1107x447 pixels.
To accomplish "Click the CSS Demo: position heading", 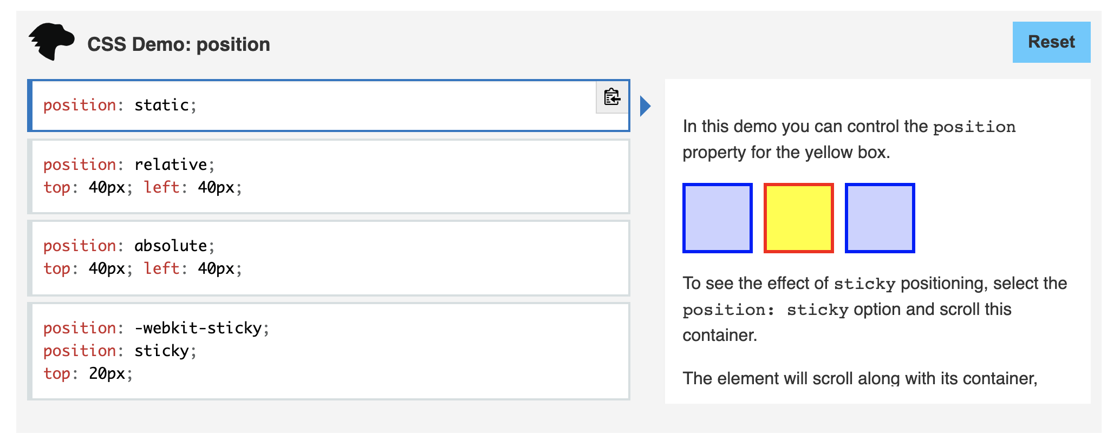I will click(x=179, y=44).
